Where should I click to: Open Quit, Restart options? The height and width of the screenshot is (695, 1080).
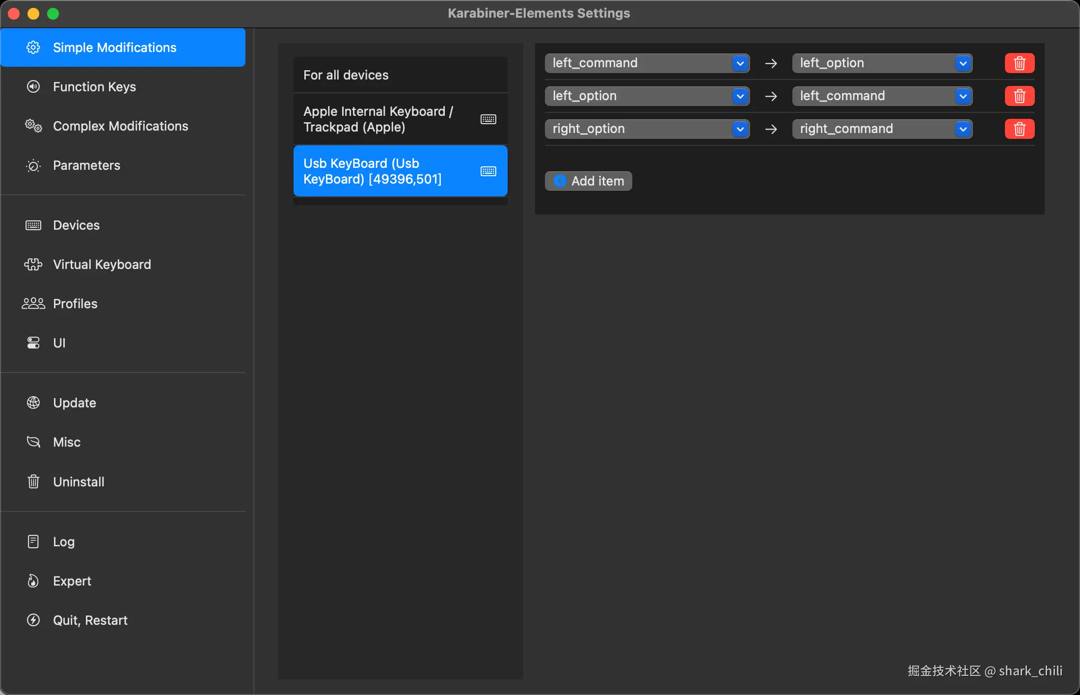90,620
